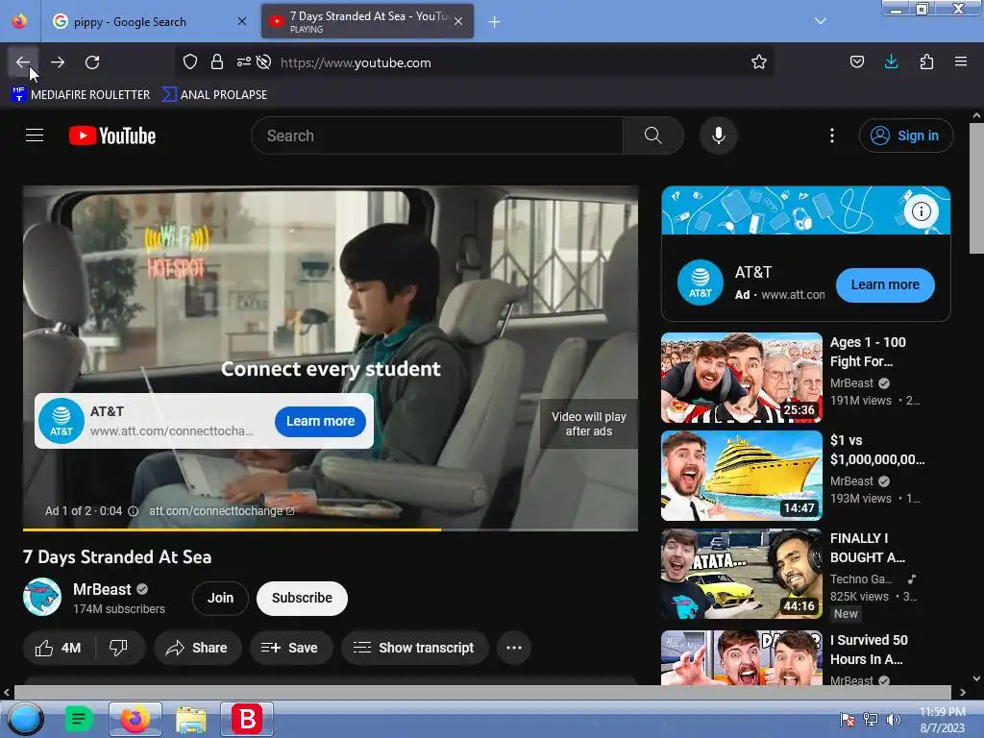Click the page vertical scrollbar thumb
The image size is (984, 738).
pos(976,188)
